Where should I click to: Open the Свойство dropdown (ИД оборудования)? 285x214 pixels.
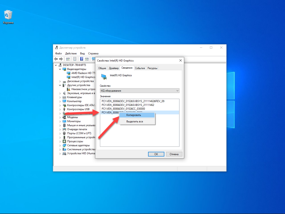click(139, 91)
